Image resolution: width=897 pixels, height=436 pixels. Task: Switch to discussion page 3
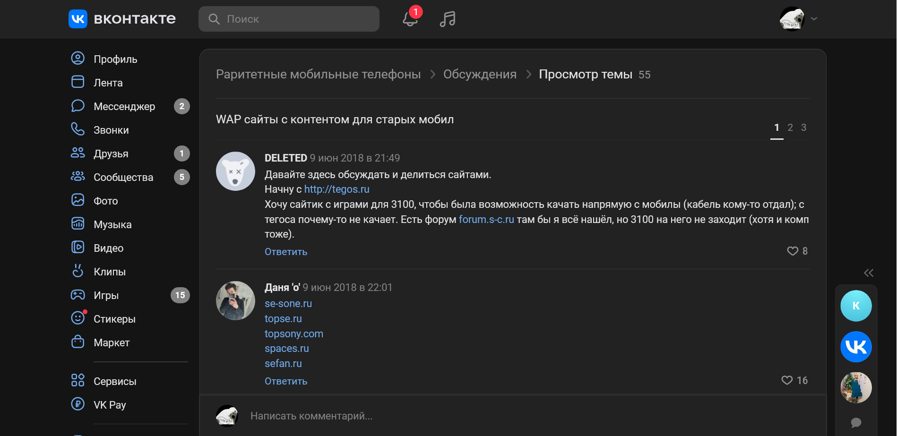click(x=804, y=128)
